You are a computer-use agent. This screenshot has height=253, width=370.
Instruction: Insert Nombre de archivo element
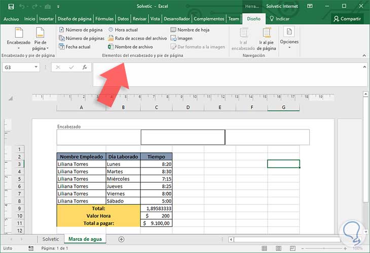[130, 47]
